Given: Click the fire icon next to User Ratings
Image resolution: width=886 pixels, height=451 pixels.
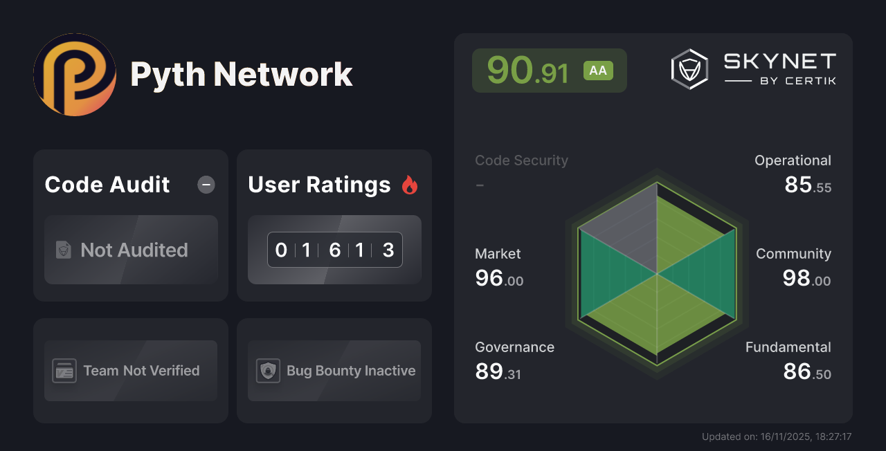Looking at the screenshot, I should [410, 184].
